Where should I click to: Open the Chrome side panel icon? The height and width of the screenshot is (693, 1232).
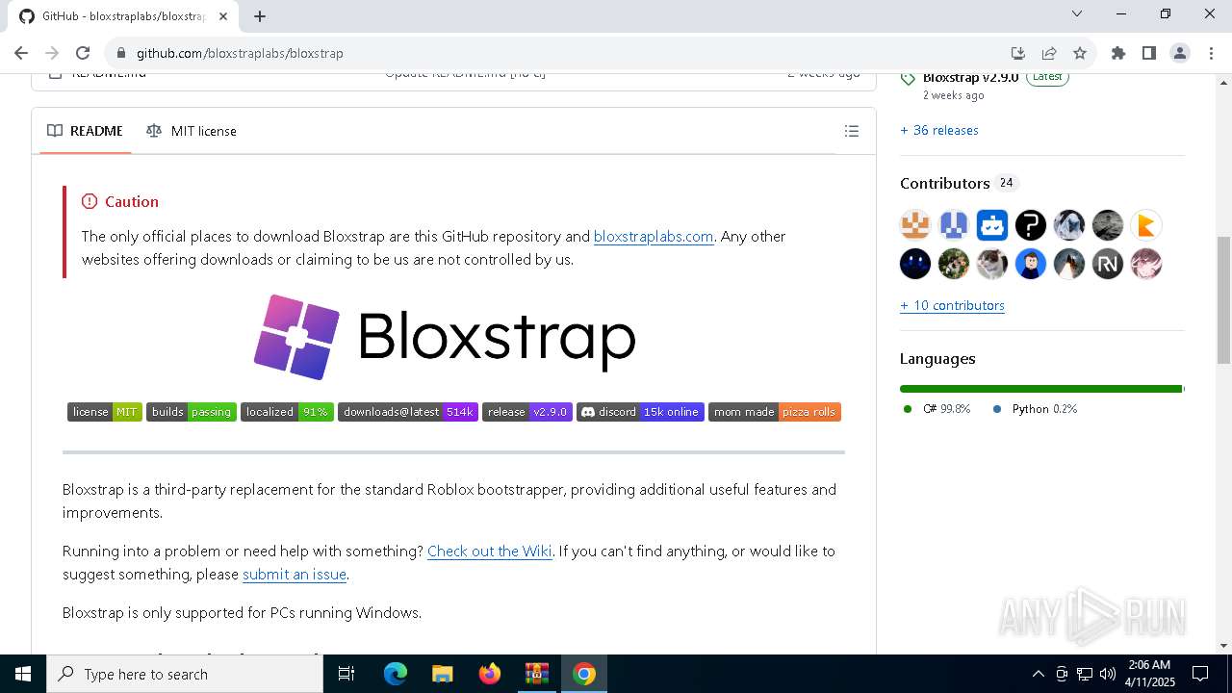tap(1148, 53)
